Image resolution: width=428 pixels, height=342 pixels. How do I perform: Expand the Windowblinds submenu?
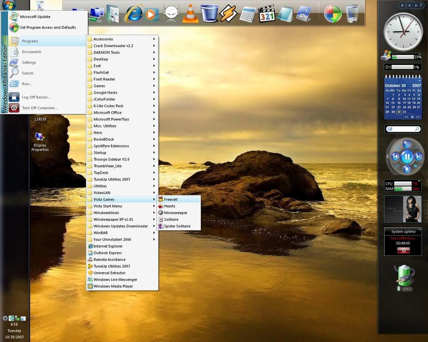point(122,213)
